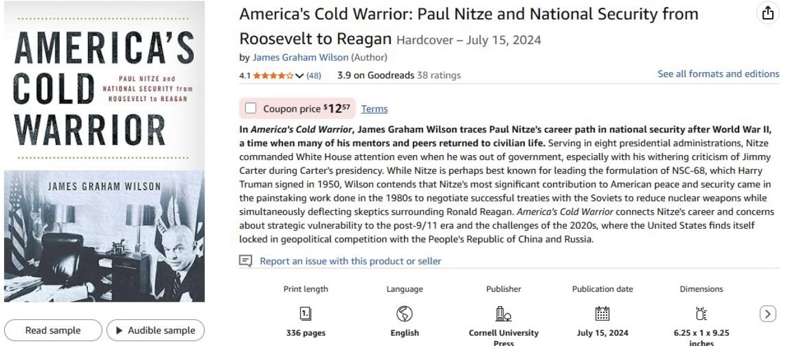This screenshot has width=790, height=346.
Task: Click the Print length pages icon
Action: tap(305, 312)
